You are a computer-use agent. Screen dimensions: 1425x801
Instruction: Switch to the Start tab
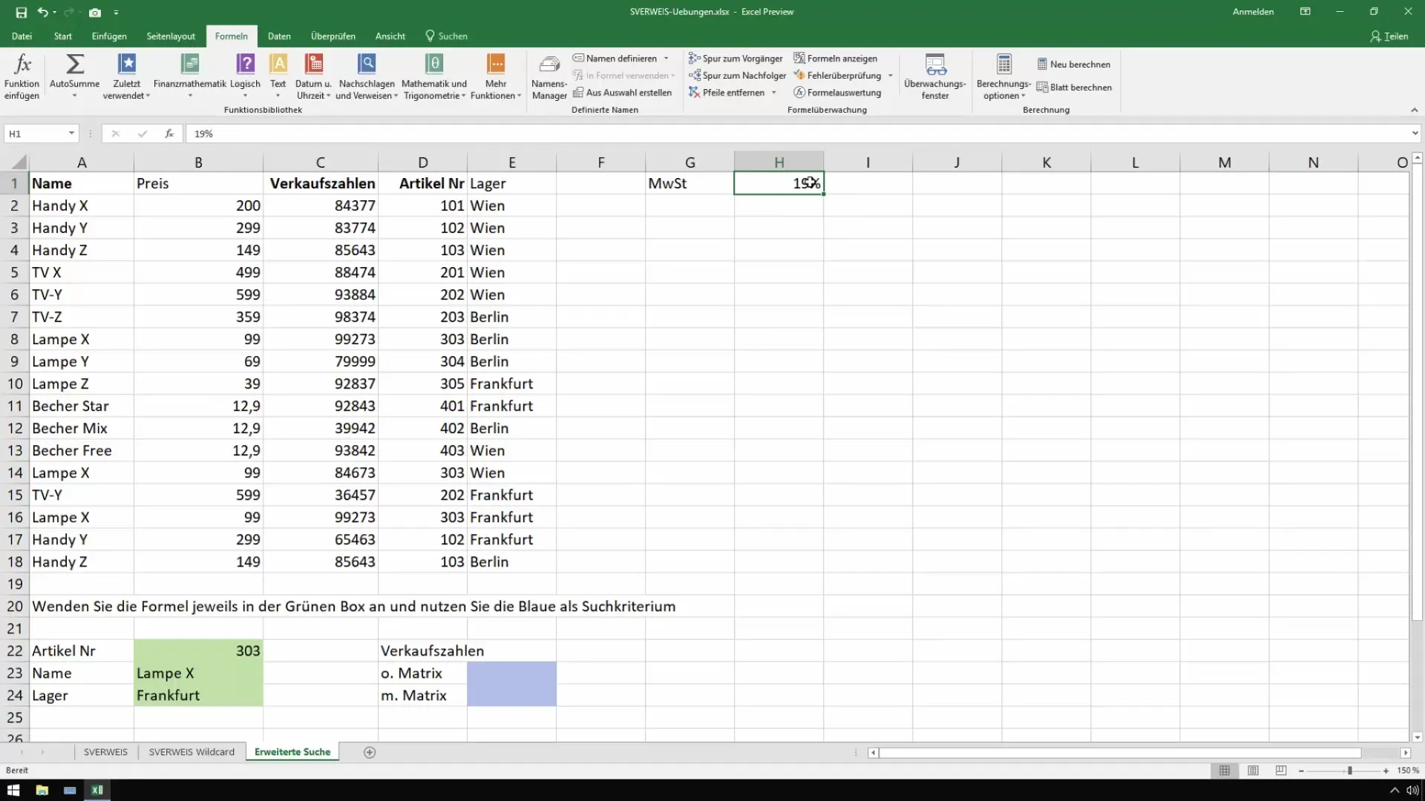(x=63, y=36)
